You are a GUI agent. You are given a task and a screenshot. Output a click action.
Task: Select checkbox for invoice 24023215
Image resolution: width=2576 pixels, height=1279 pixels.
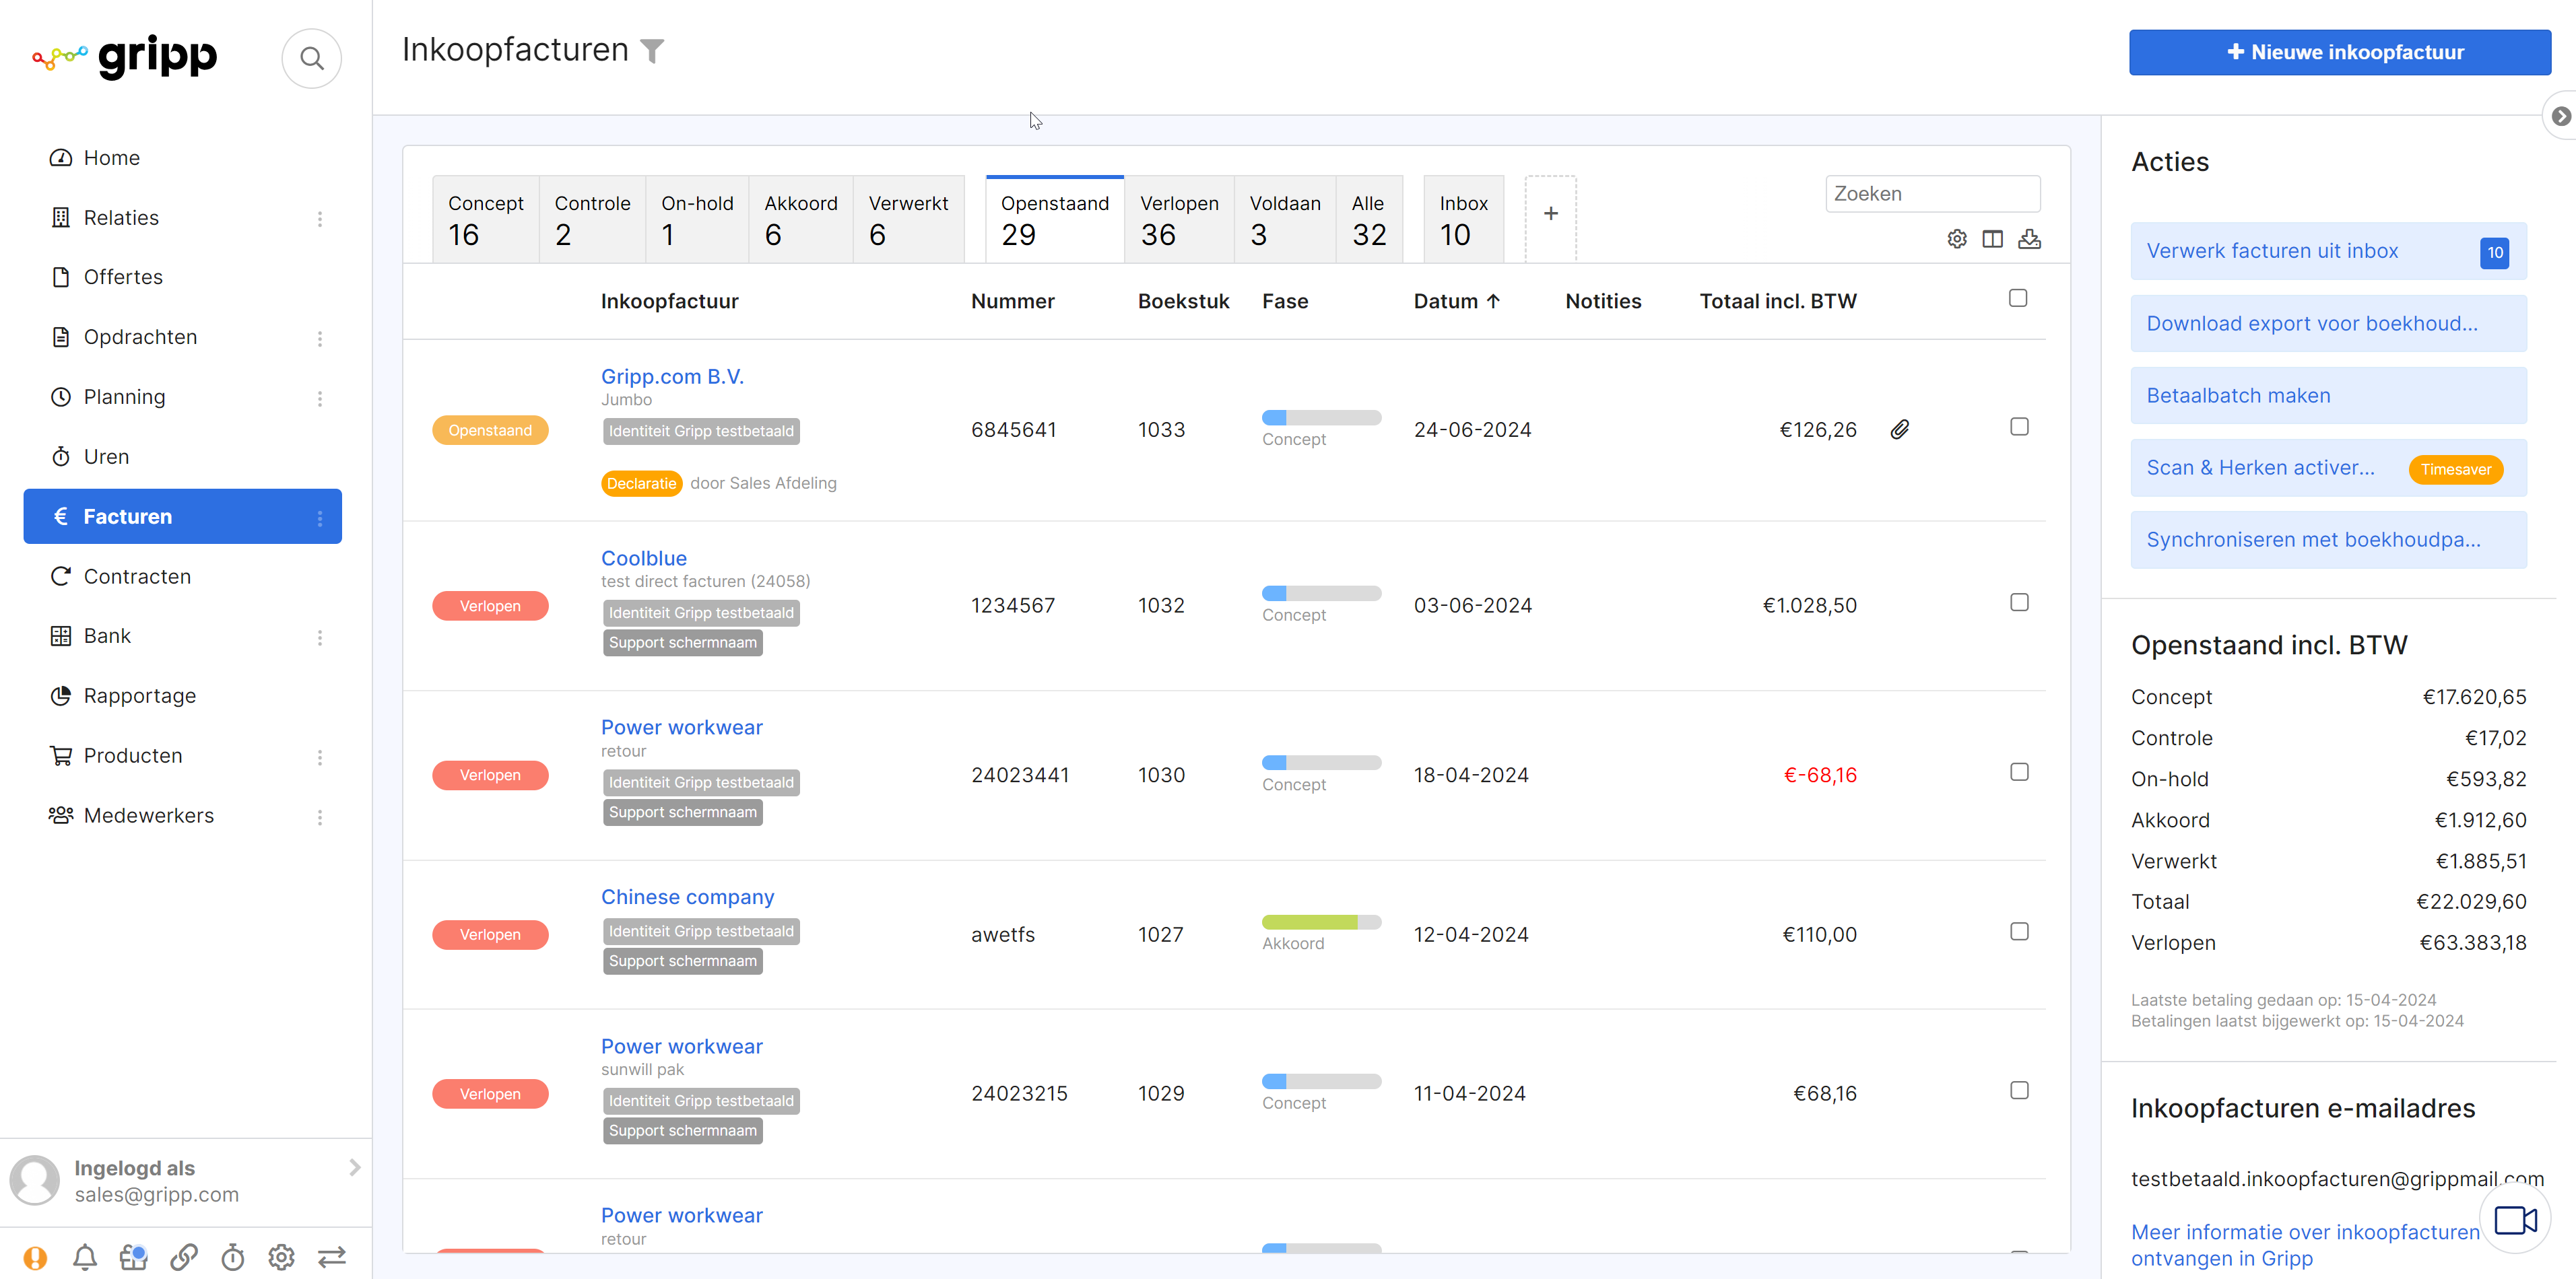point(2020,1091)
